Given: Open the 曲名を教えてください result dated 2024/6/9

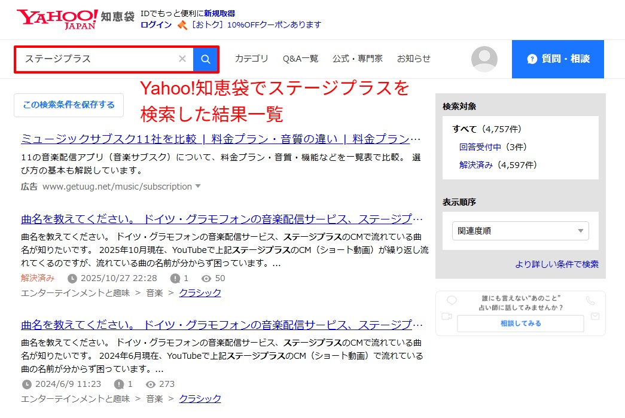Looking at the screenshot, I should point(222,325).
